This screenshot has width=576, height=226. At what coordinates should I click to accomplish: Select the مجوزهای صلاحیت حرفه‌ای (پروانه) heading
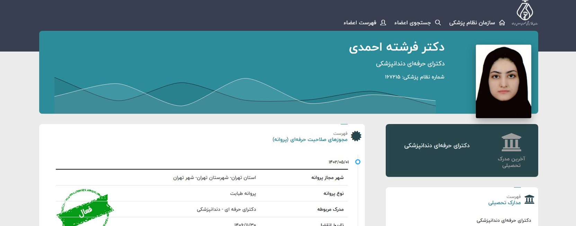point(310,139)
